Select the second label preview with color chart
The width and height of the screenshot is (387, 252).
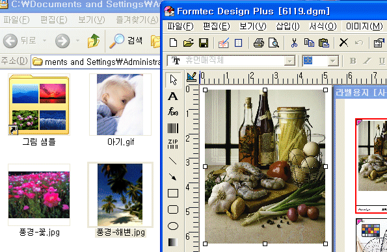point(371,235)
